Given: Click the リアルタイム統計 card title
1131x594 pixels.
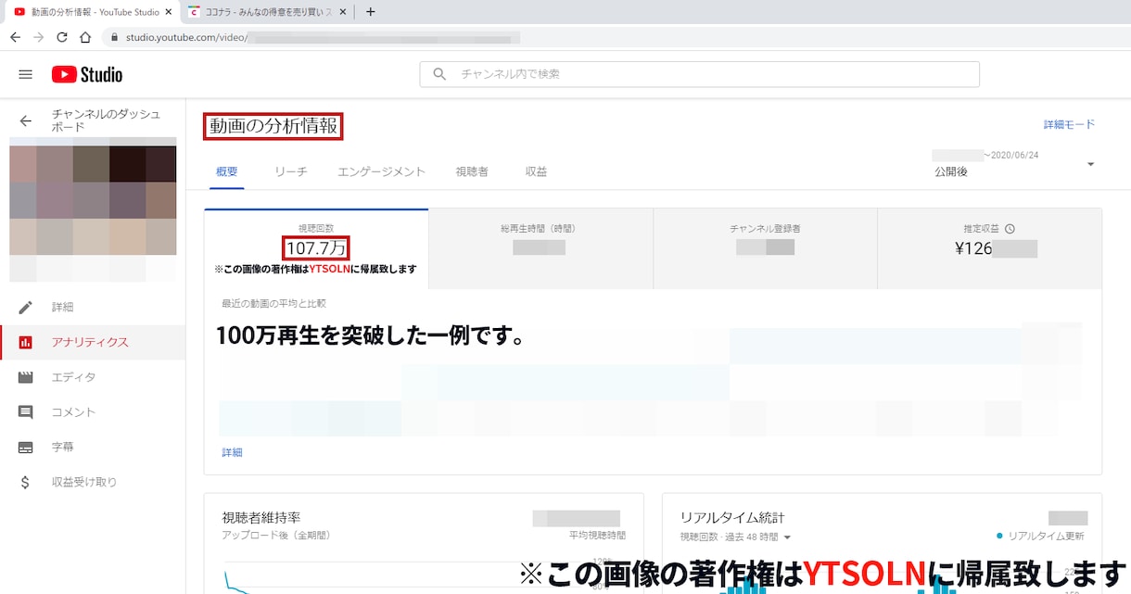Looking at the screenshot, I should pyautogui.click(x=732, y=517).
